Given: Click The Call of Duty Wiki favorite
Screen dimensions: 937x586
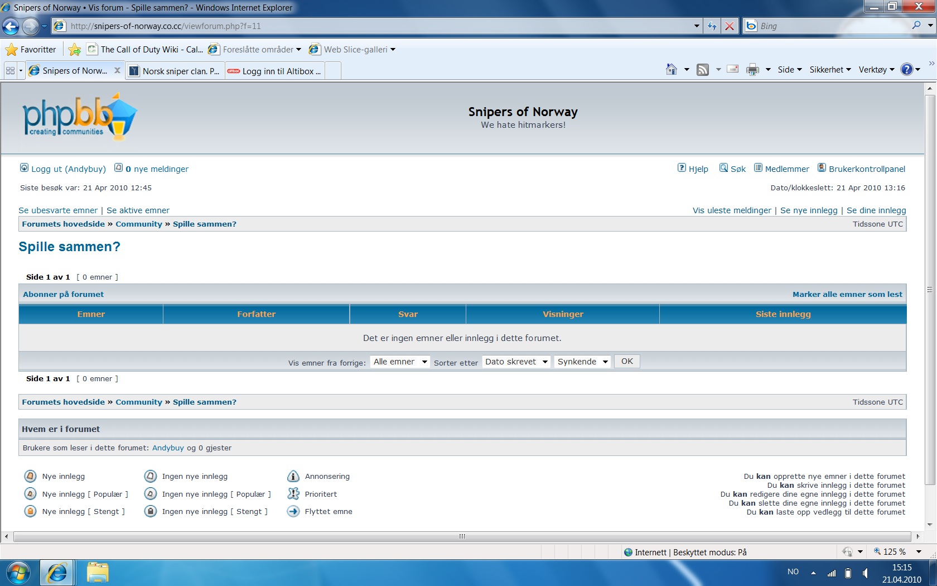Looking at the screenshot, I should [x=145, y=50].
